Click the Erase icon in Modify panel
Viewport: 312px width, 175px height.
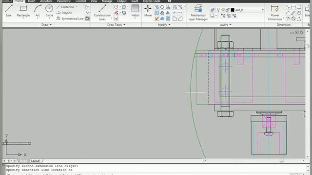[x=156, y=18]
